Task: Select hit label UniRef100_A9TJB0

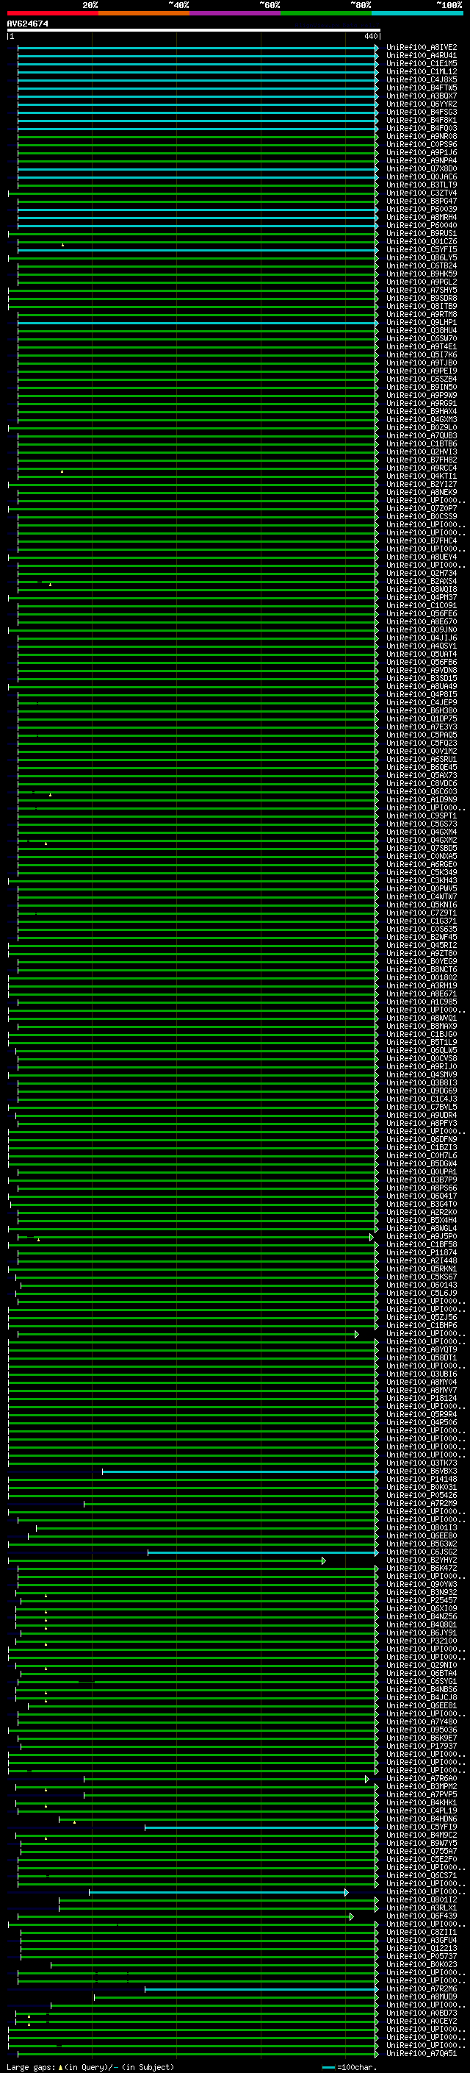Action: click(422, 363)
